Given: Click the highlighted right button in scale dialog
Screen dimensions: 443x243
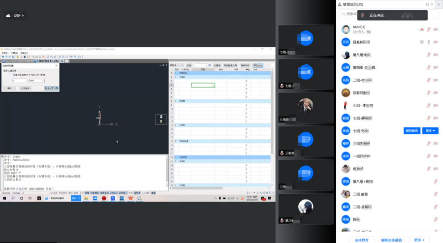Looking at the screenshot, I should (x=51, y=89).
